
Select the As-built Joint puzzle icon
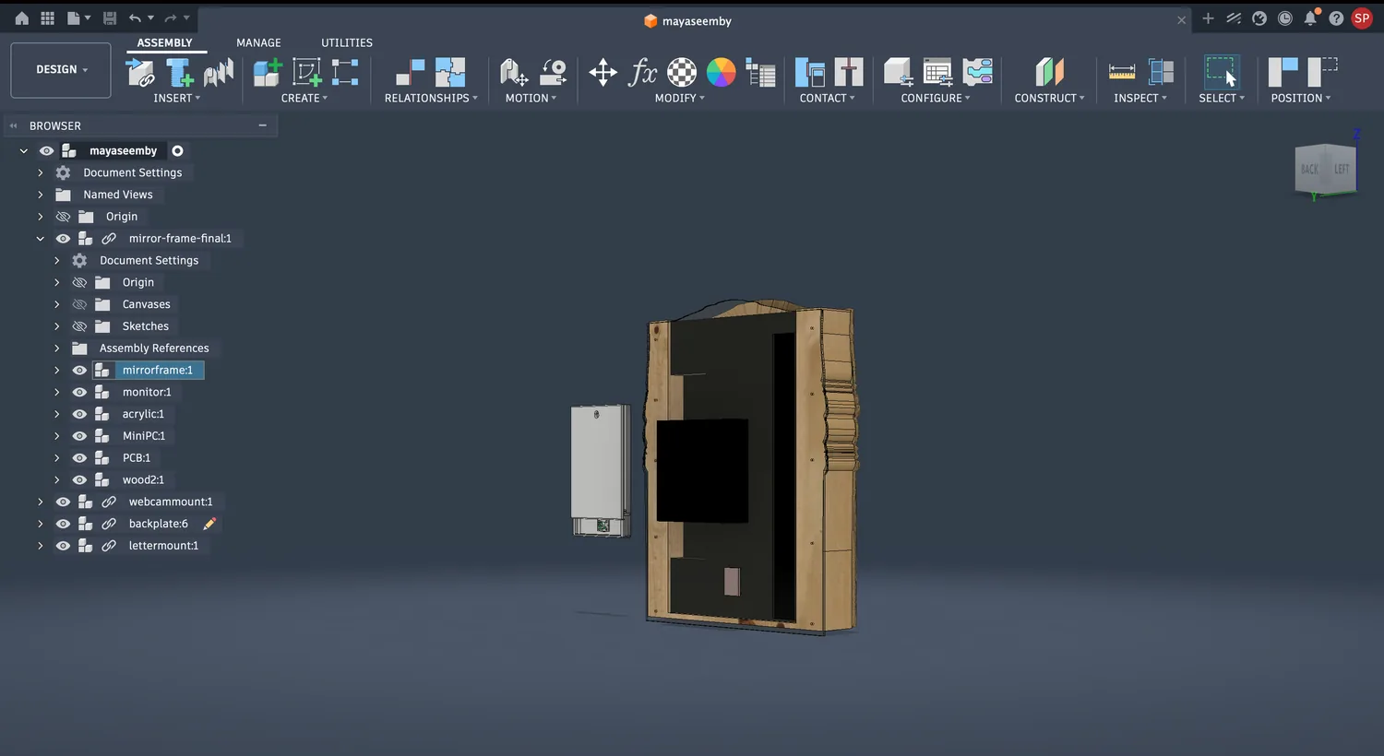click(450, 72)
